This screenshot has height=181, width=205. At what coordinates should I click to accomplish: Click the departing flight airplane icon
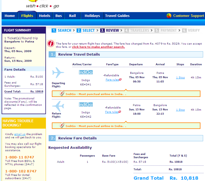click(x=58, y=73)
